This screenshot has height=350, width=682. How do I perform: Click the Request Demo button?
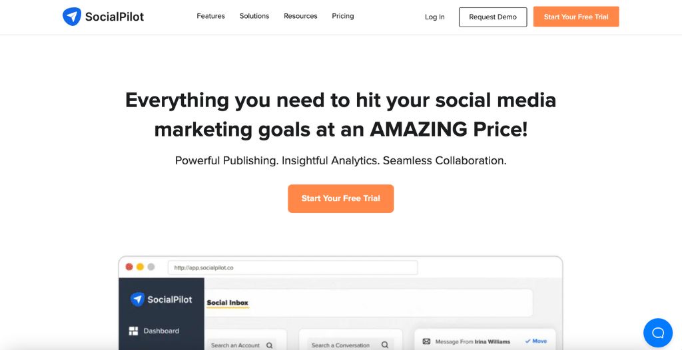(493, 17)
